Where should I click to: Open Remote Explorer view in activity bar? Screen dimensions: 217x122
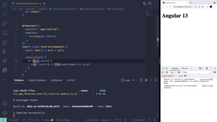coord(5,33)
